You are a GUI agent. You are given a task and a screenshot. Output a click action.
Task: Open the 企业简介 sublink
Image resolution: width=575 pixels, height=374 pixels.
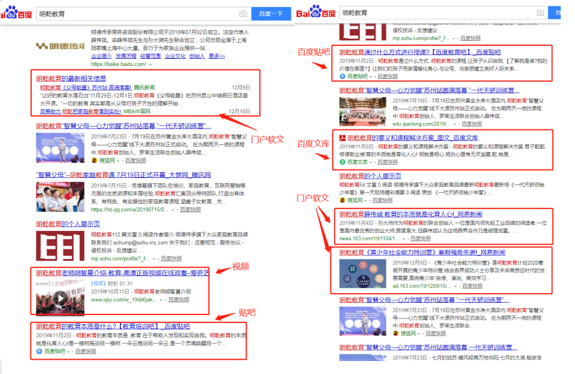point(101,56)
